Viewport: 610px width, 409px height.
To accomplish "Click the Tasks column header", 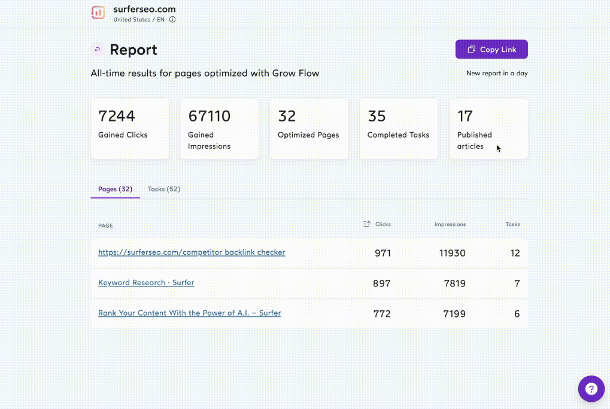I will point(512,224).
